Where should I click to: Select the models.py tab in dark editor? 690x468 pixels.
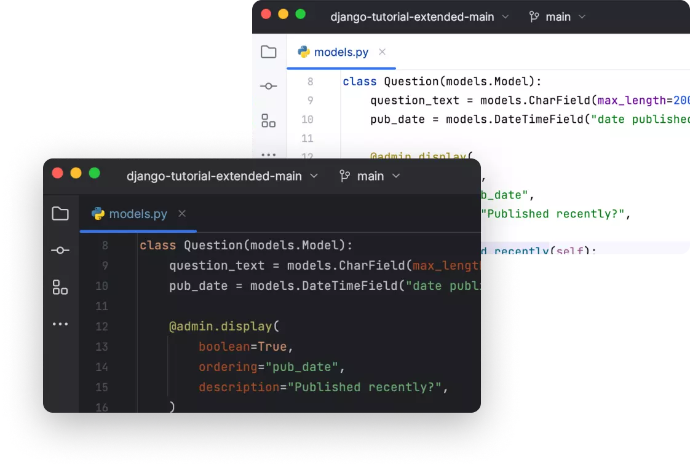[x=138, y=214]
